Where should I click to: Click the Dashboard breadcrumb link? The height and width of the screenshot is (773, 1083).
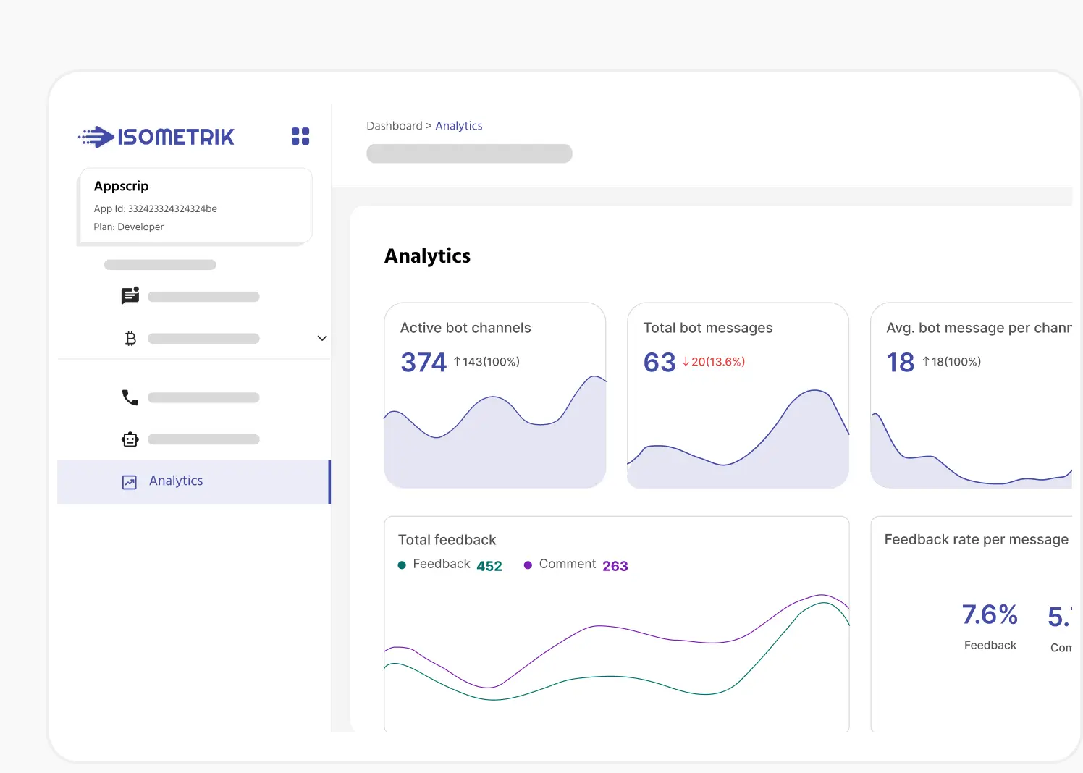point(394,126)
